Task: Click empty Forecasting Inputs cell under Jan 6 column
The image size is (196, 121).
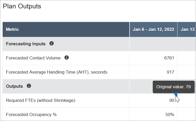Action: coord(154,44)
